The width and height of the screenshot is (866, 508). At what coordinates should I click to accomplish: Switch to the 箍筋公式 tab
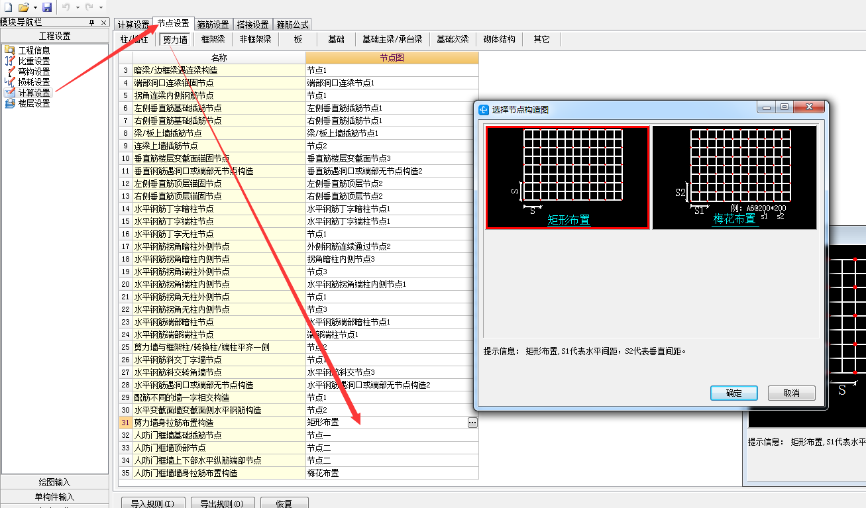tap(293, 25)
